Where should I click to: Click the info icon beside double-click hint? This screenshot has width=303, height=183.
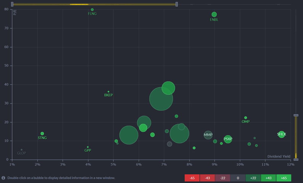click(3, 178)
